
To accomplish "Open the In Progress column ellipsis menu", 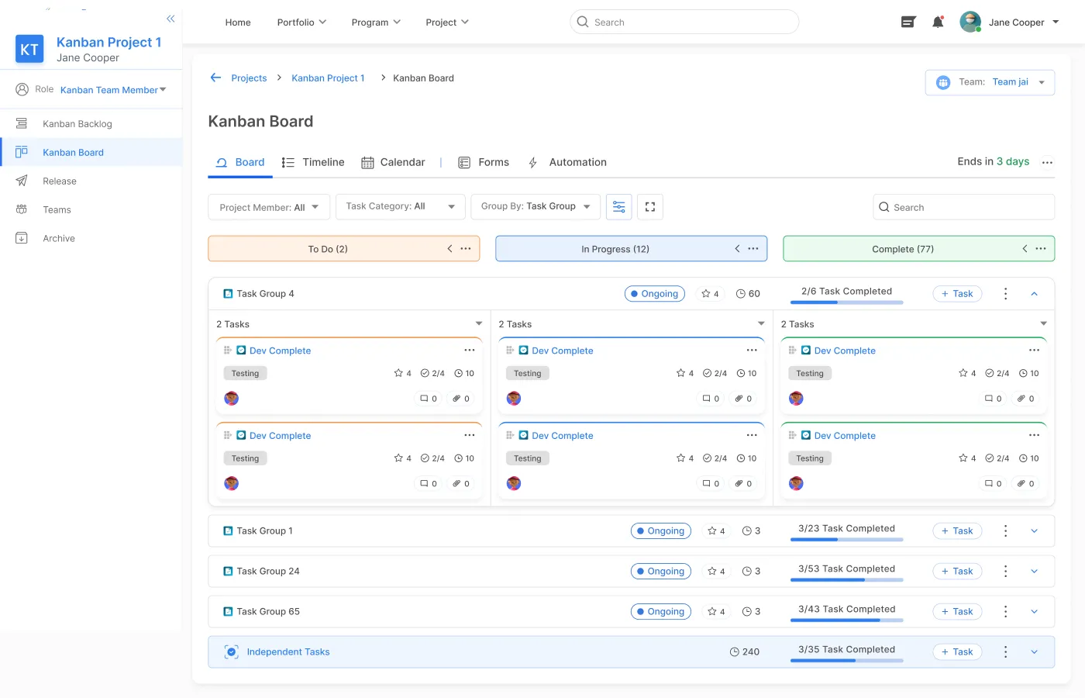I will 753,249.
